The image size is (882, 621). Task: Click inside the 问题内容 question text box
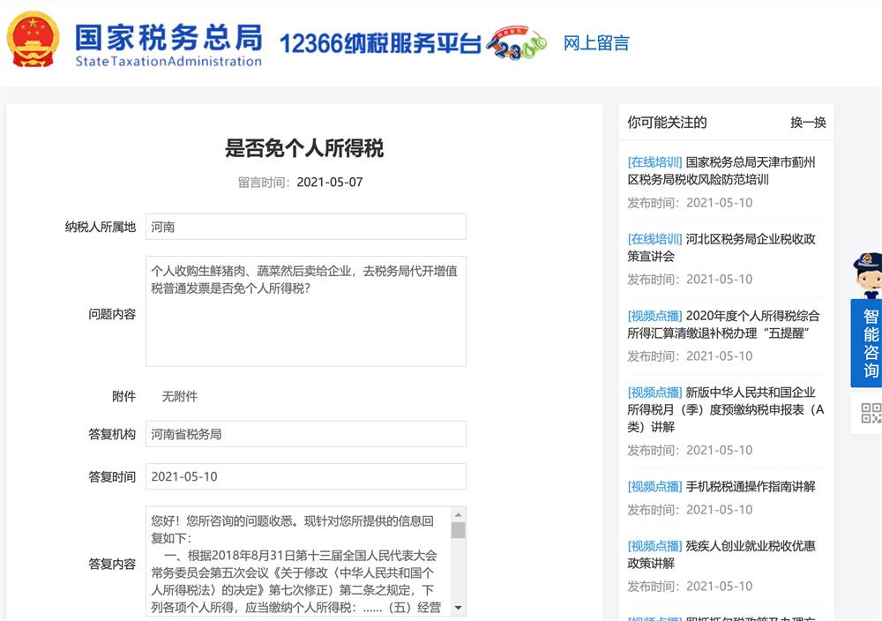point(306,314)
